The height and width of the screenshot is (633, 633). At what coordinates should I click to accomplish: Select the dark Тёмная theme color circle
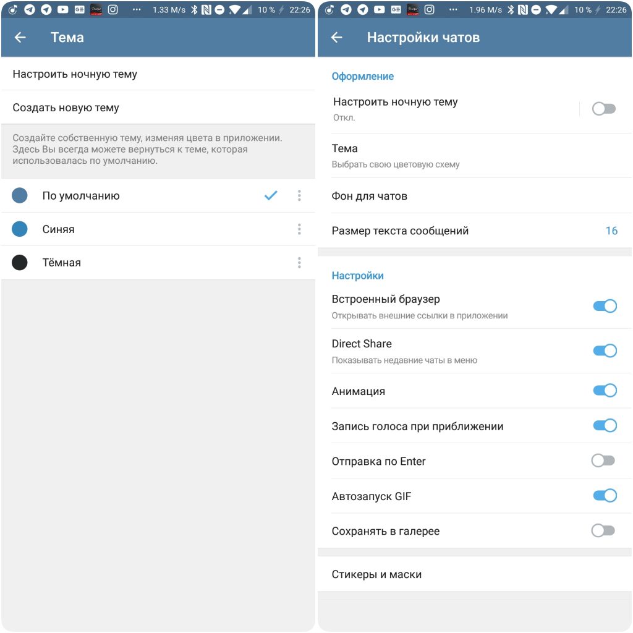(19, 262)
